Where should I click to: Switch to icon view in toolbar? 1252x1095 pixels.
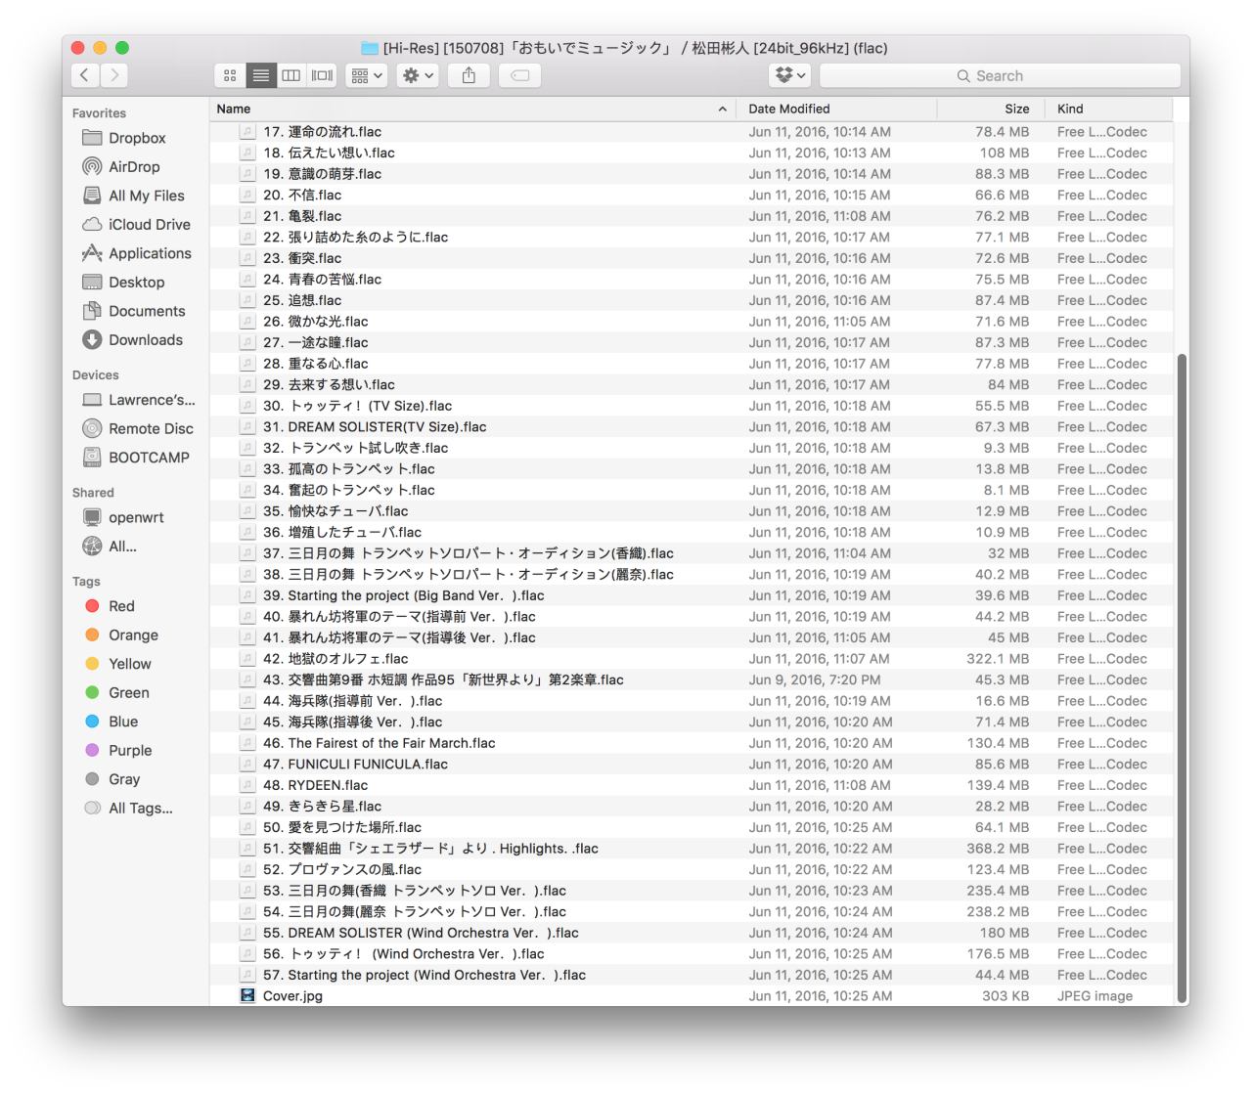click(x=230, y=75)
